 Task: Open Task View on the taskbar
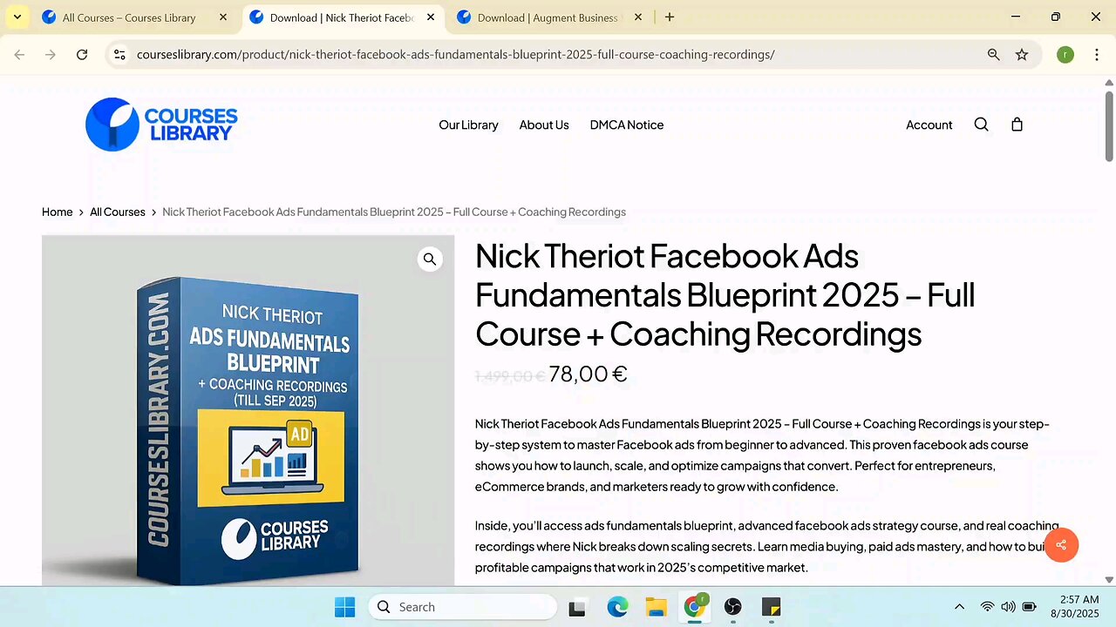click(577, 607)
